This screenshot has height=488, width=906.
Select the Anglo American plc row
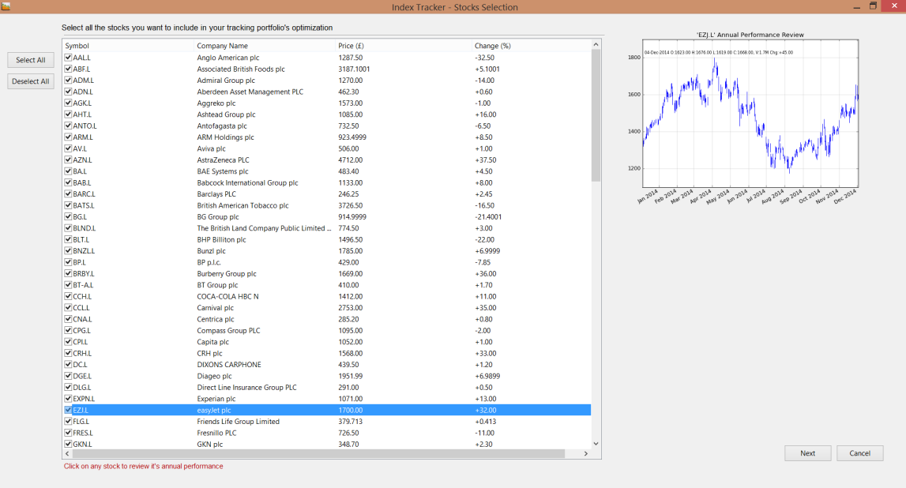pos(327,58)
